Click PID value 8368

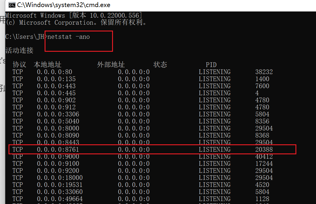[262, 136]
